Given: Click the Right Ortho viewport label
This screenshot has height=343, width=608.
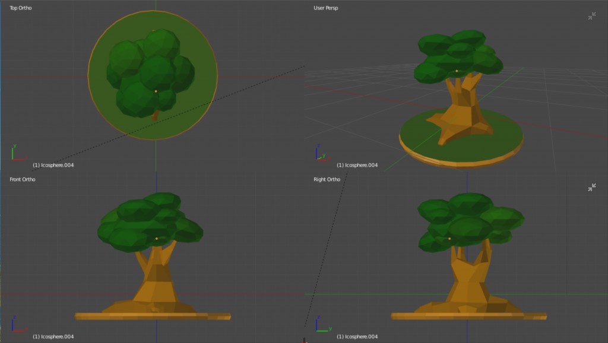Looking at the screenshot, I should (x=326, y=179).
